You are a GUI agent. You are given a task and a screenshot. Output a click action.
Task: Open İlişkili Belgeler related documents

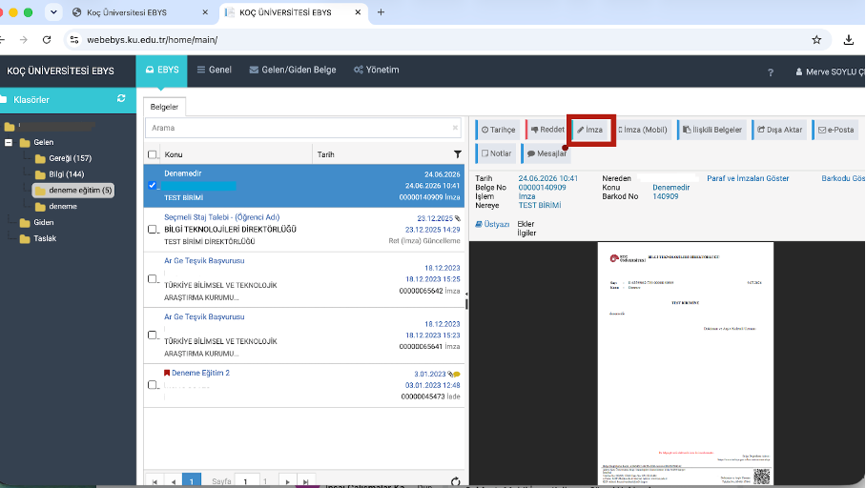point(711,130)
